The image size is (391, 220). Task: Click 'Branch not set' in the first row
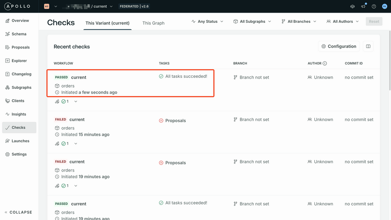coord(254,77)
